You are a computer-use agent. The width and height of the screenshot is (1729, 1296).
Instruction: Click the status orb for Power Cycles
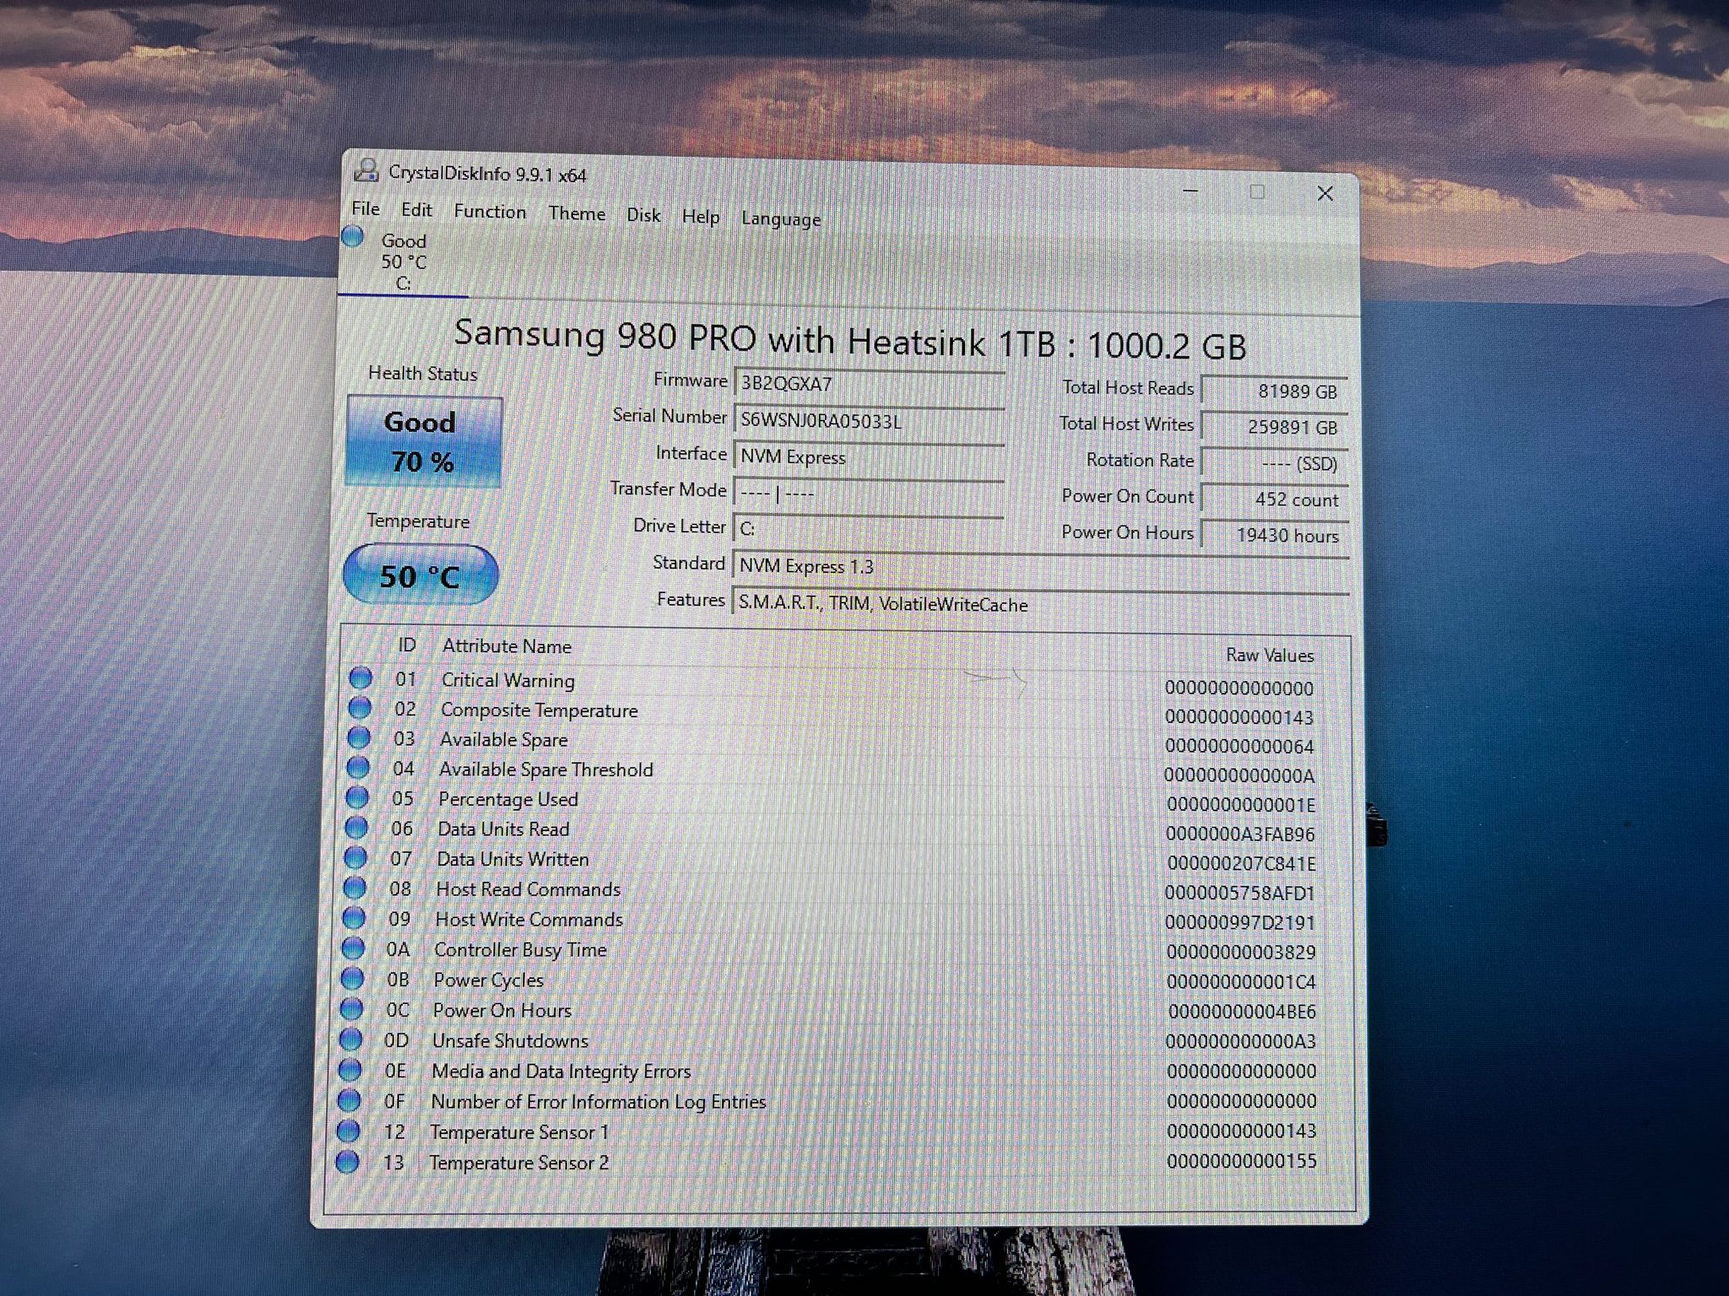click(x=352, y=978)
